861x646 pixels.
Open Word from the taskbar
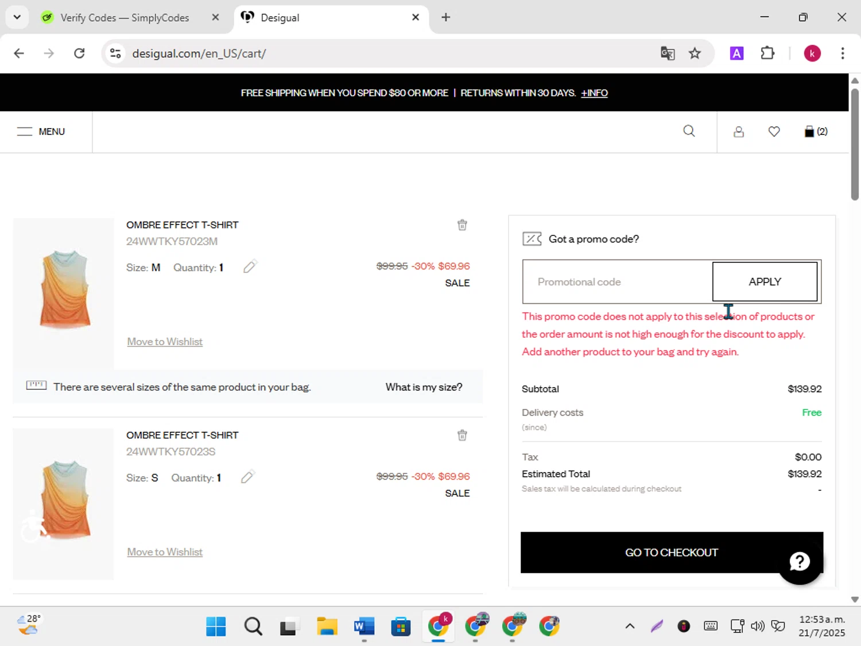point(364,626)
